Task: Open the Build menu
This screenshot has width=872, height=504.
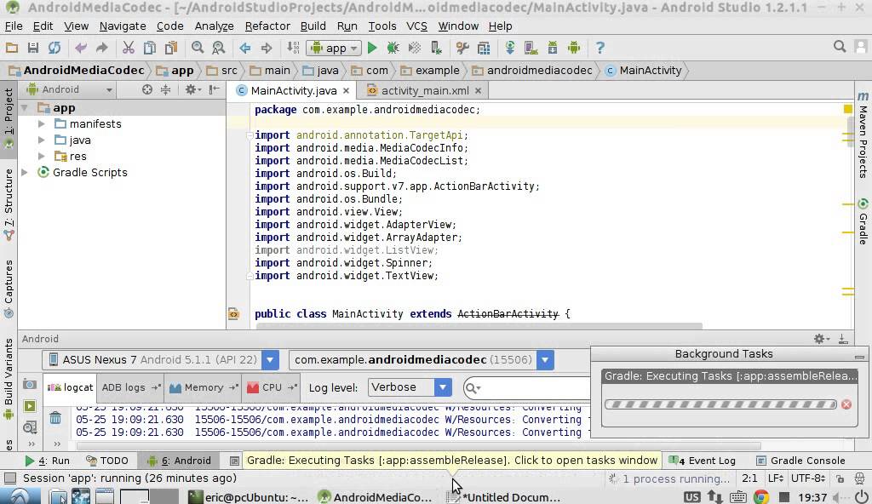Action: [313, 26]
